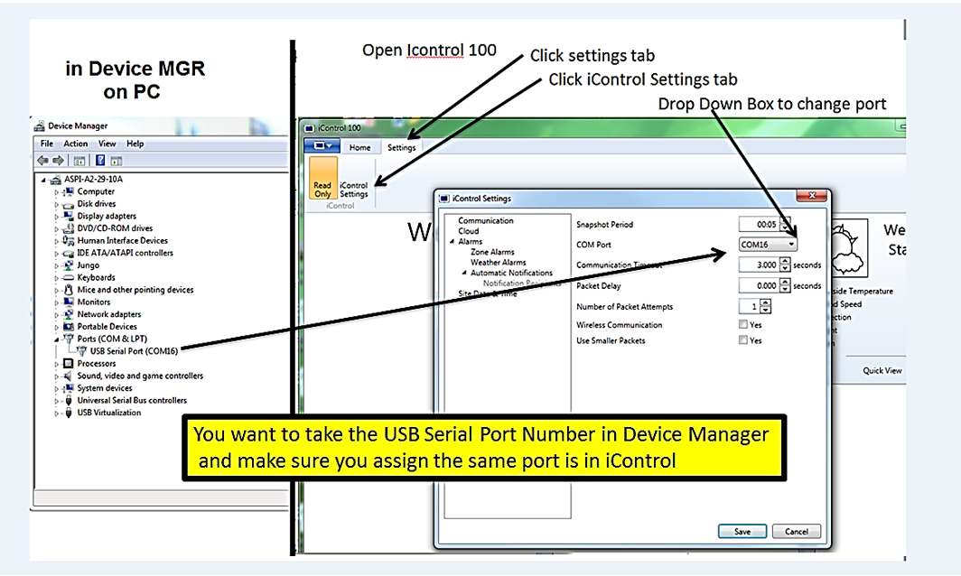The height and width of the screenshot is (576, 961).
Task: Collapse the Automatic Notifications node
Action: coord(464,273)
